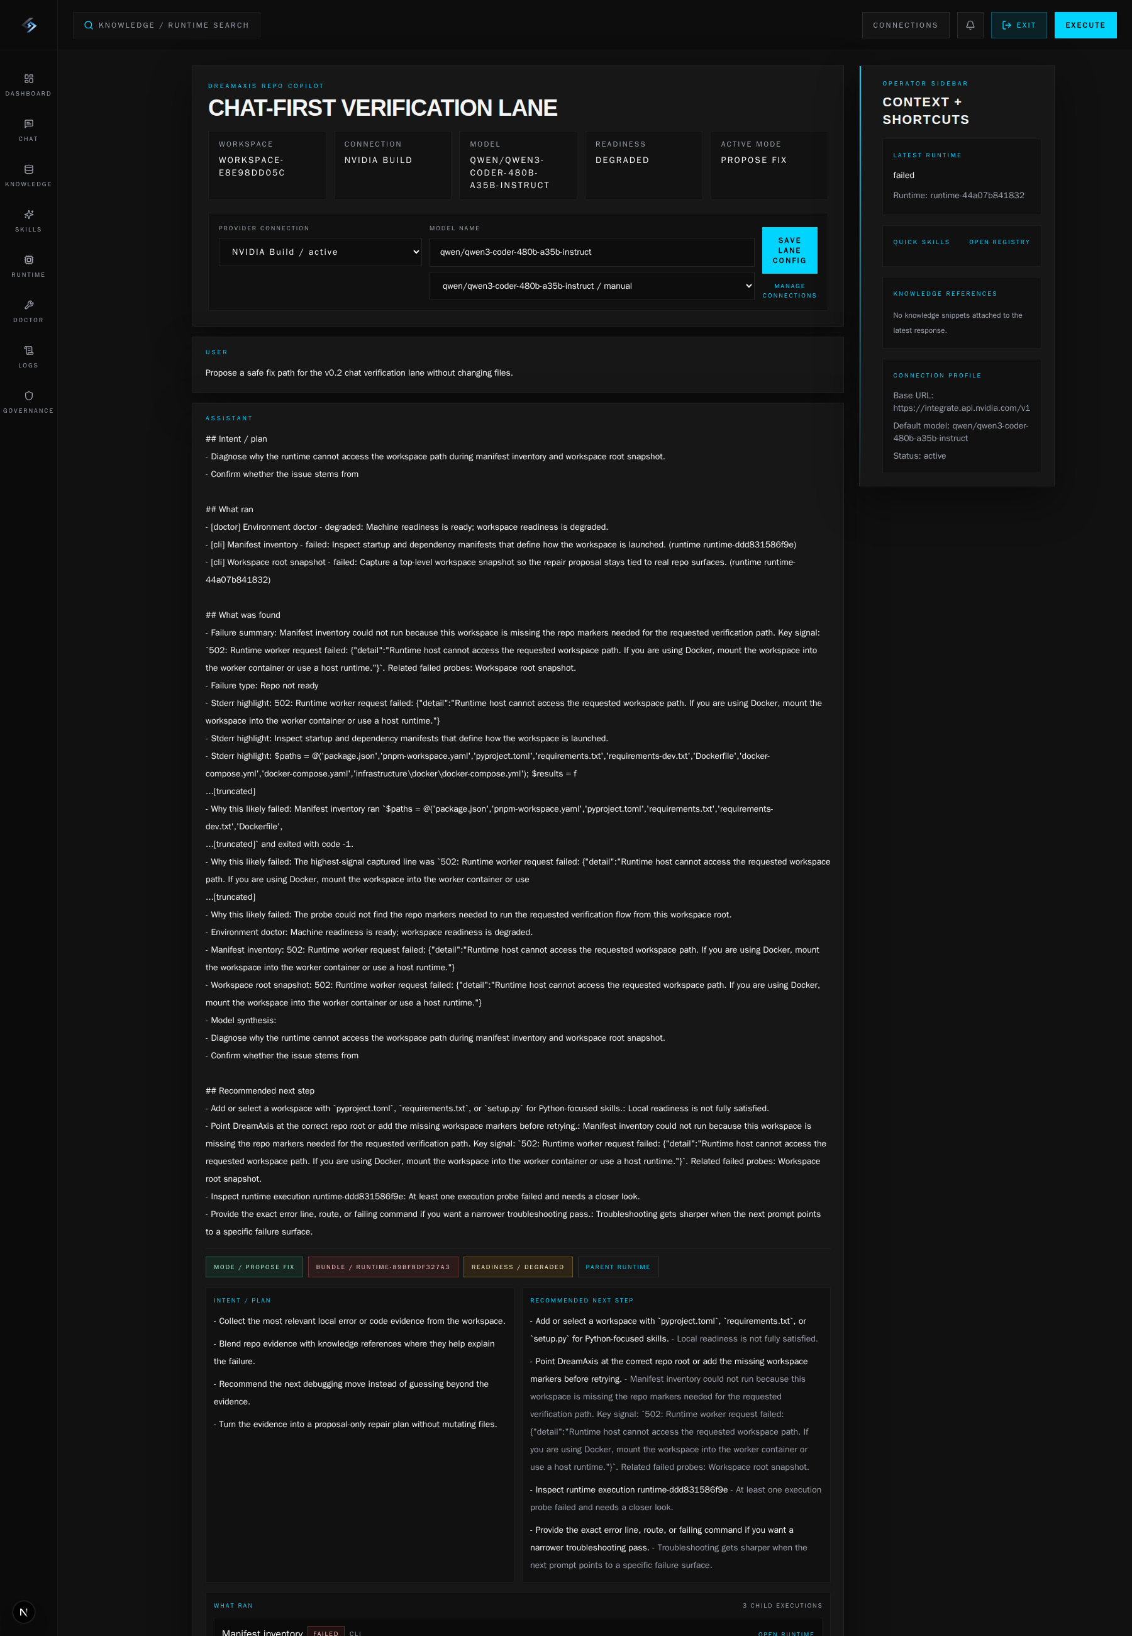The height and width of the screenshot is (1636, 1132).
Task: Open the Connections button
Action: [905, 25]
